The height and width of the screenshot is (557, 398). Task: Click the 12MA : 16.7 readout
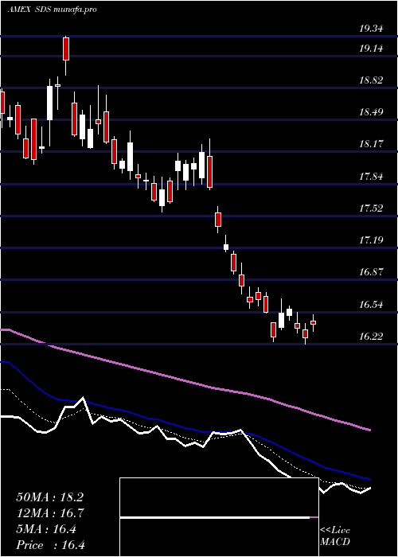(49, 513)
